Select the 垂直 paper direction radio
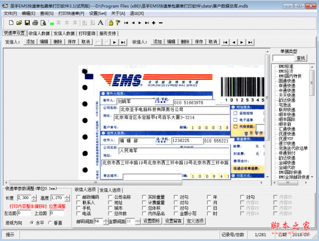The height and width of the screenshot is (241, 319). pyautogui.click(x=50, y=223)
